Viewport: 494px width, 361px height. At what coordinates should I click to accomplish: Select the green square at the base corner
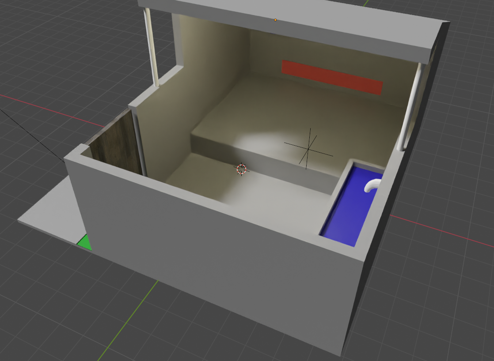[x=85, y=243]
